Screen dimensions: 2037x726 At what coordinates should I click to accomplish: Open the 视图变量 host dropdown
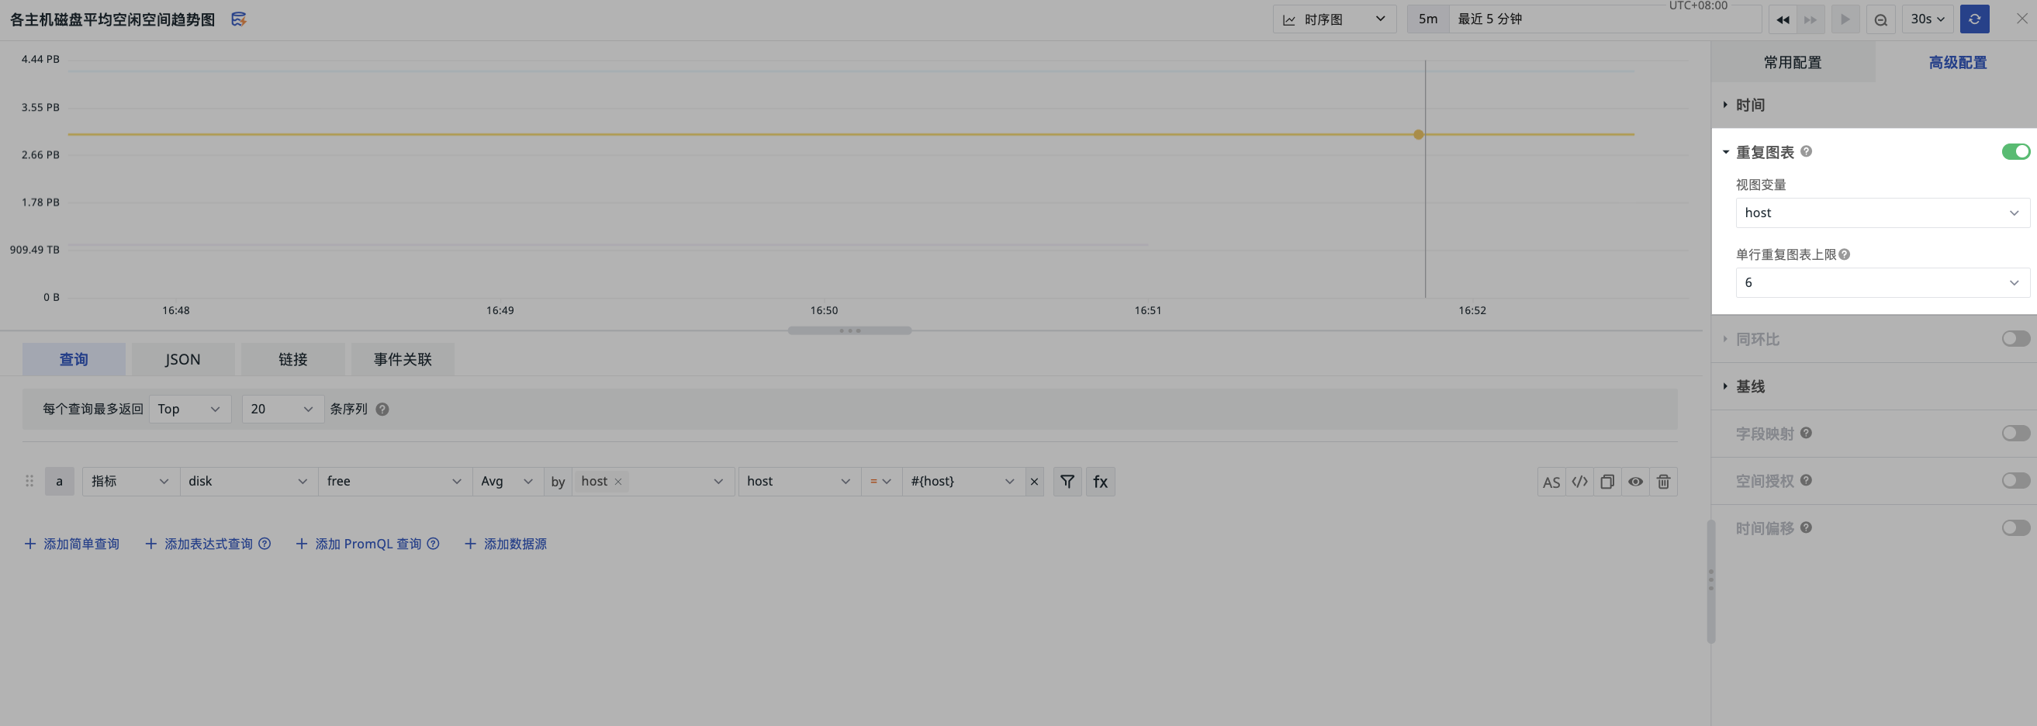1881,213
